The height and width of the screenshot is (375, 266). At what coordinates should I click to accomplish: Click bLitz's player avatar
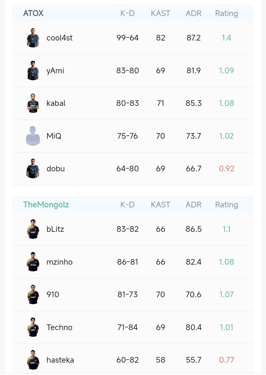pyautogui.click(x=33, y=229)
